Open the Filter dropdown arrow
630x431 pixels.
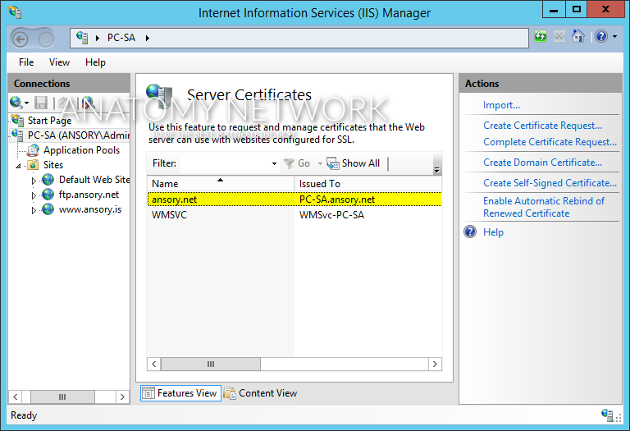pyautogui.click(x=274, y=163)
